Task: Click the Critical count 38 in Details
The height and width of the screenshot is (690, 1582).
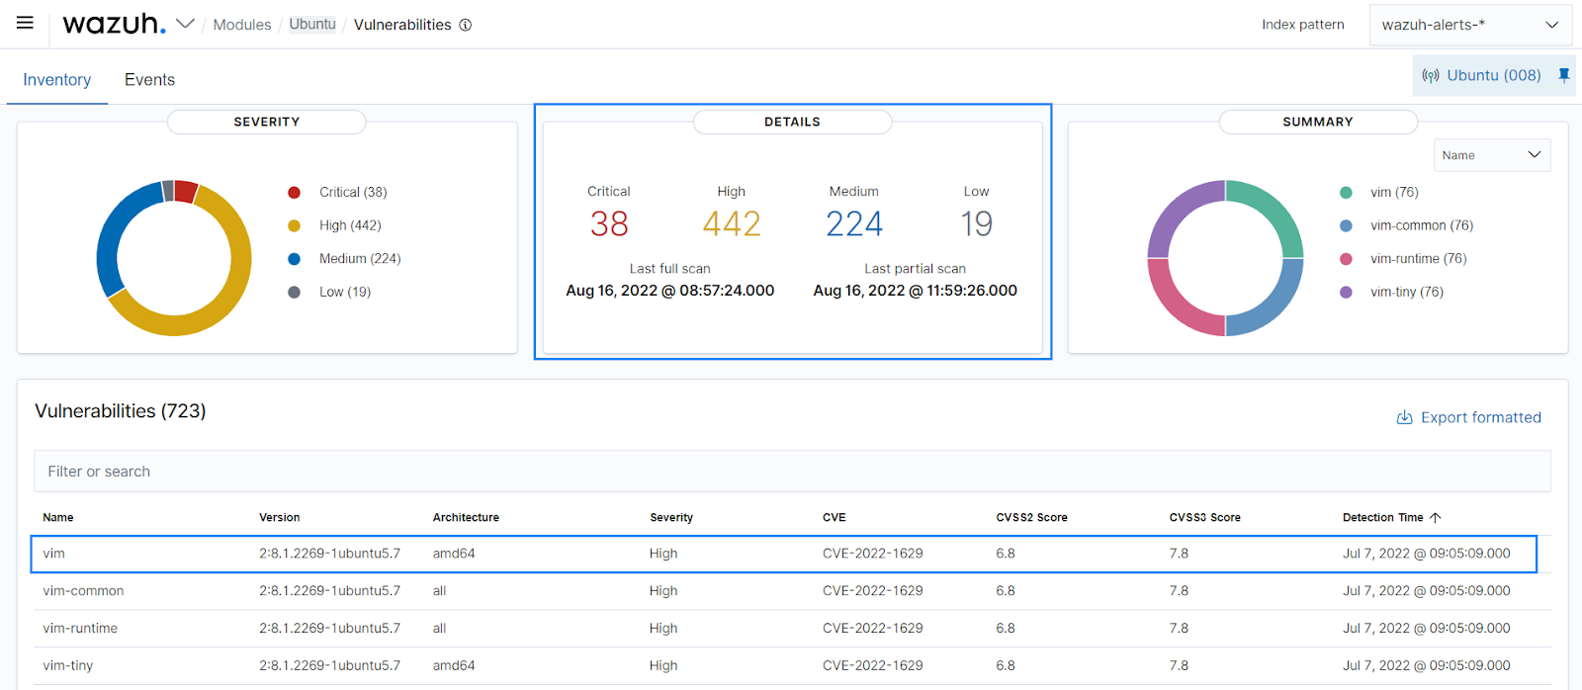Action: click(x=609, y=224)
